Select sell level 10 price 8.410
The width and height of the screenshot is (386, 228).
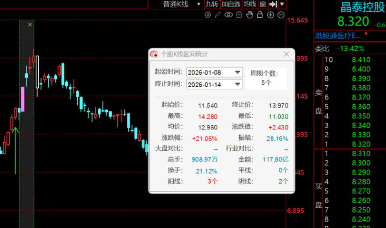(361, 60)
